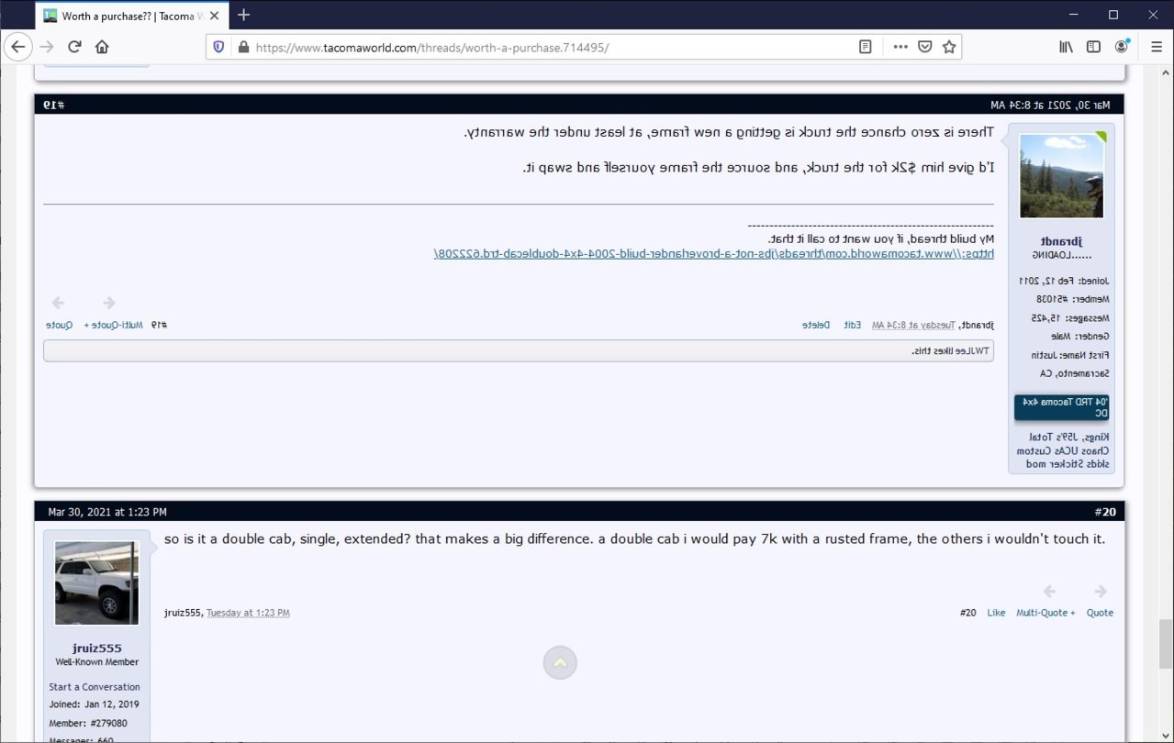The image size is (1174, 743).
Task: Close the 'Worth a purchase??' tab
Action: 215,16
